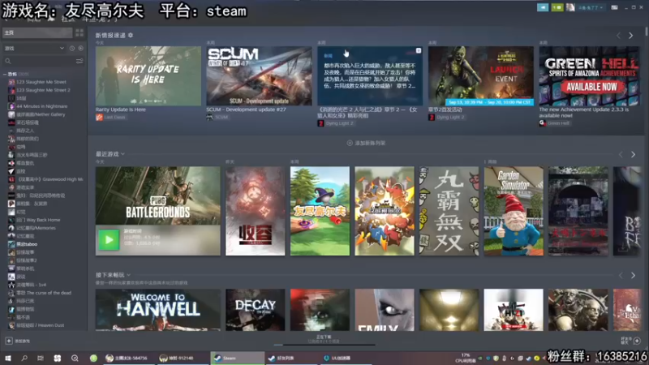Dismiss the Dying Light 2 news card corner icon
The height and width of the screenshot is (365, 649).
pos(419,50)
